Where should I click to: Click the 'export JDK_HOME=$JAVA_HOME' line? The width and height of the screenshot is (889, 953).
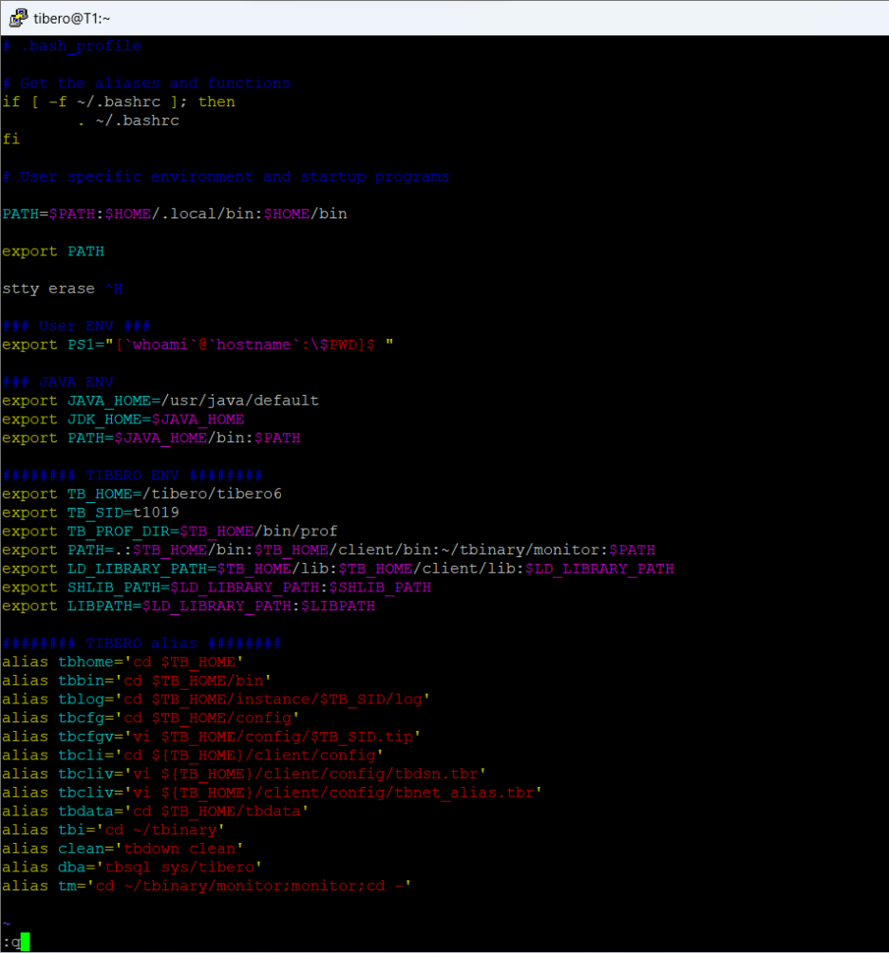(x=123, y=420)
